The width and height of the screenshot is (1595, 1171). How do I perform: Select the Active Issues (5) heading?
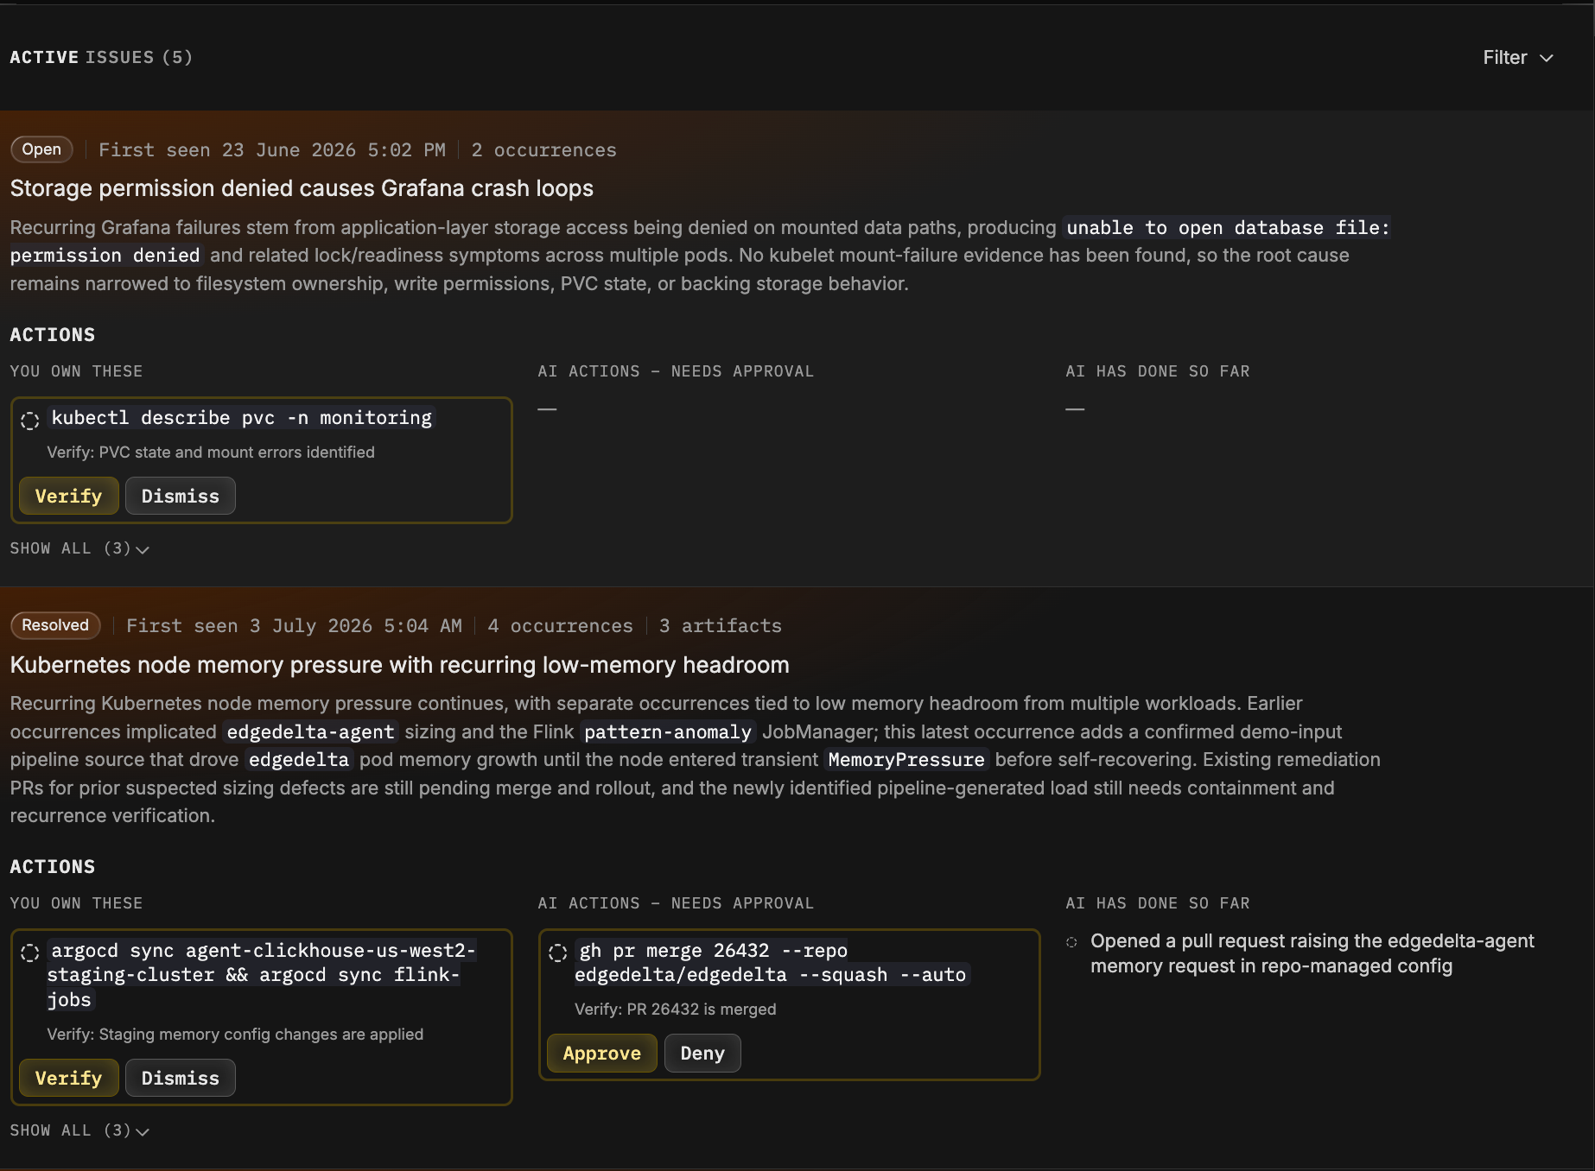pyautogui.click(x=101, y=58)
